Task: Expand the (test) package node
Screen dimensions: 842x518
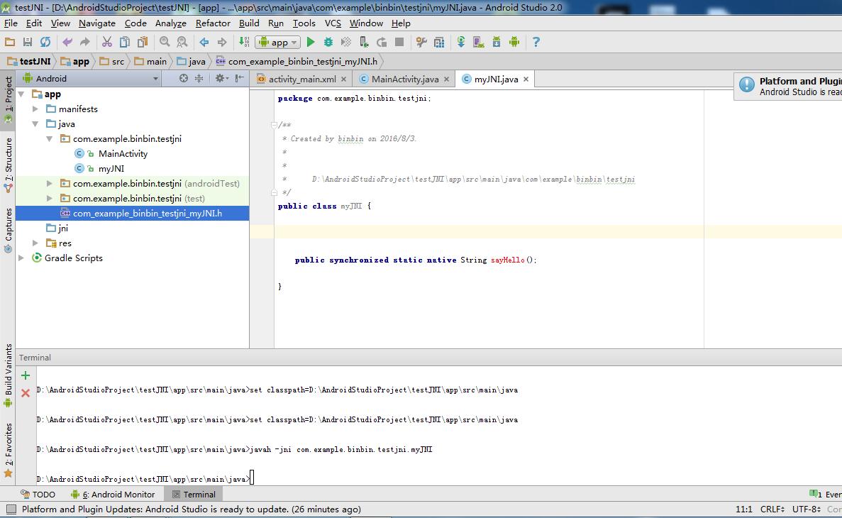Action: point(50,198)
